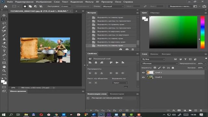Choose Add to selection mode icon
208x117 pixels.
click(x=30, y=6)
